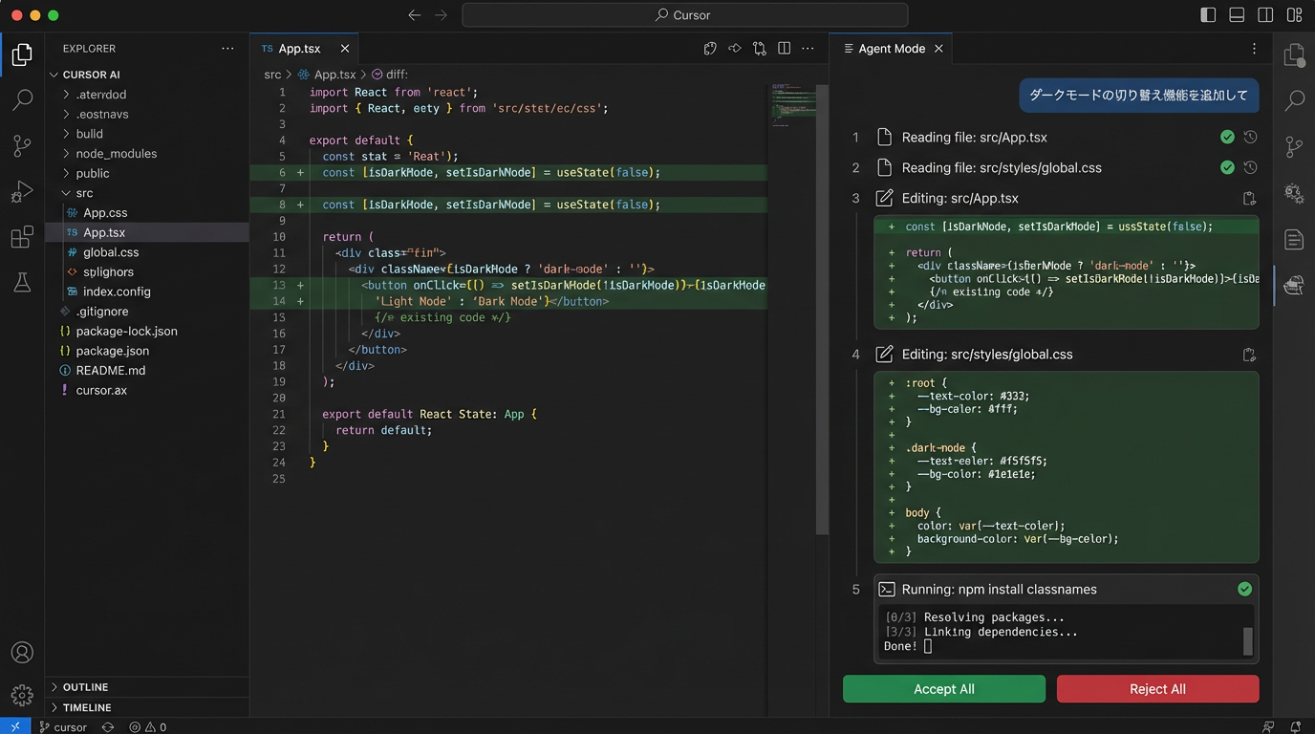The width and height of the screenshot is (1315, 734).
Task: Open the Source Control view in activity bar
Action: [22, 145]
